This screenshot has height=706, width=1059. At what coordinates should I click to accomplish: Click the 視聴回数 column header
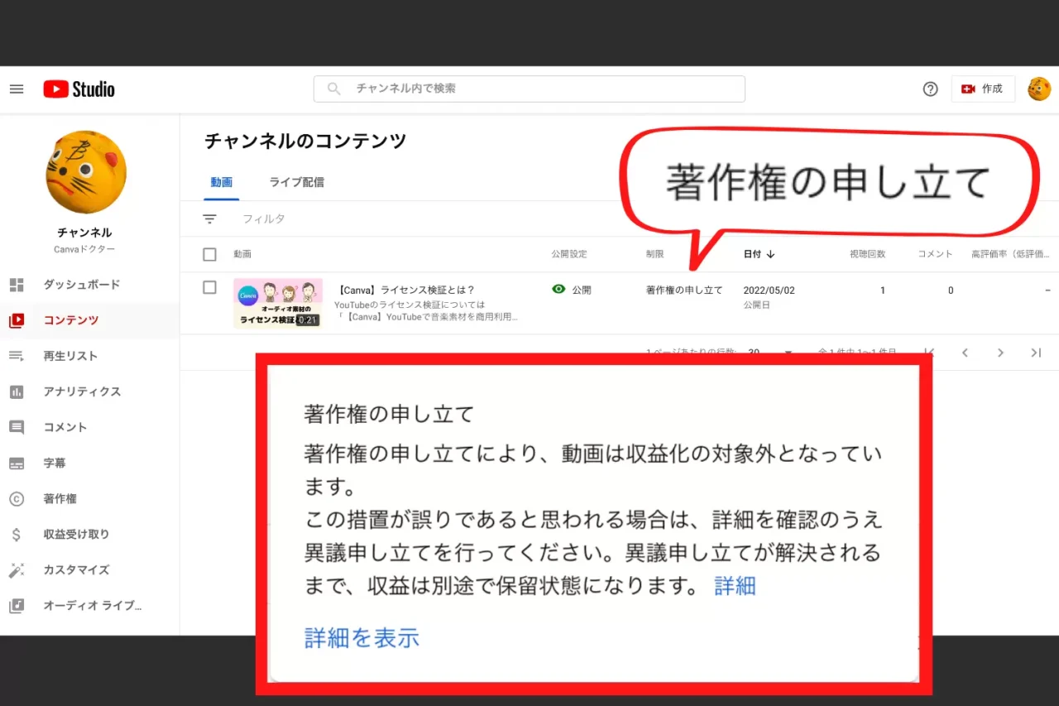pyautogui.click(x=867, y=254)
